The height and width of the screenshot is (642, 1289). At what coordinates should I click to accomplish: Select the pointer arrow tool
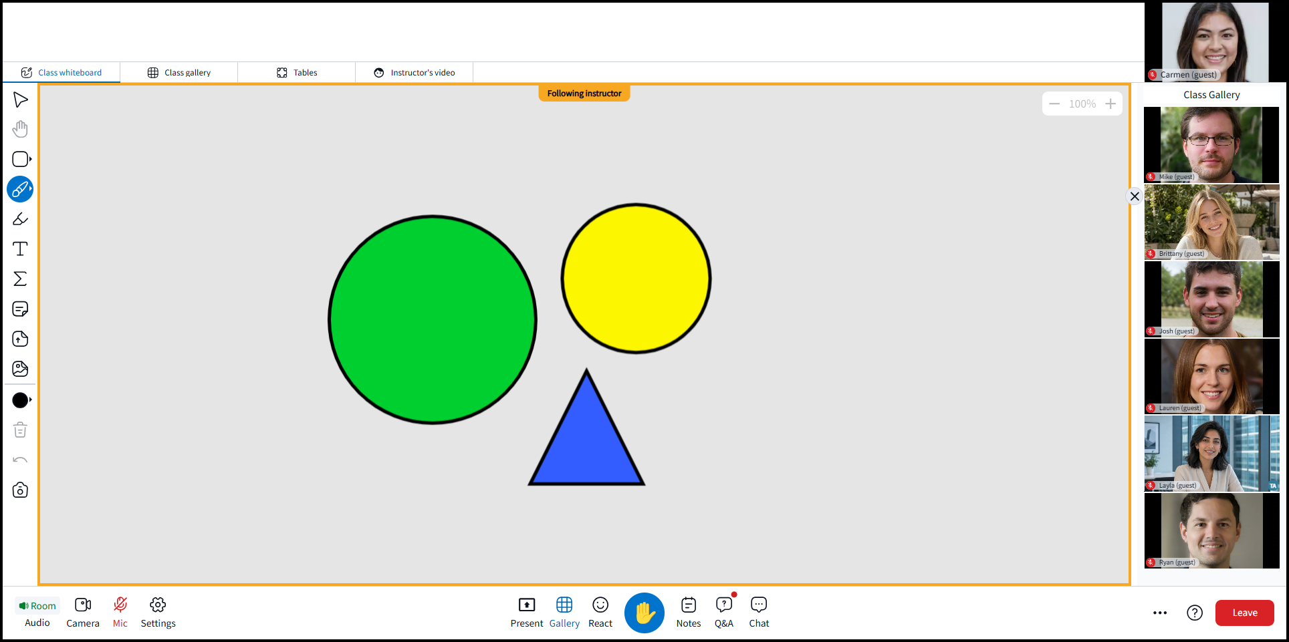point(20,100)
